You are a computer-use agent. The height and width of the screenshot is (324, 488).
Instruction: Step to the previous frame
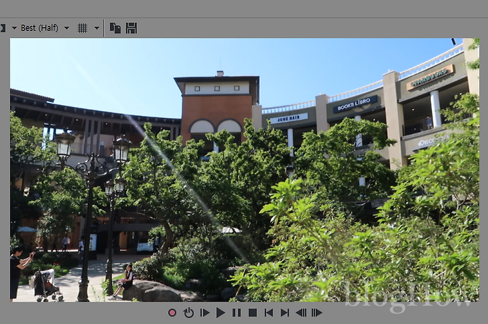coord(301,312)
